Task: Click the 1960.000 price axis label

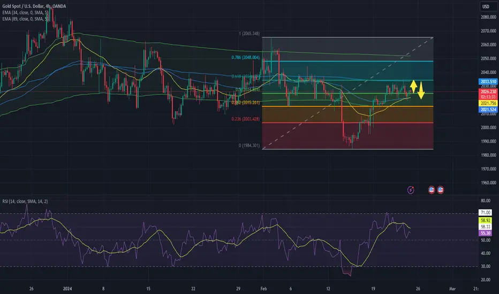Action: (x=488, y=183)
